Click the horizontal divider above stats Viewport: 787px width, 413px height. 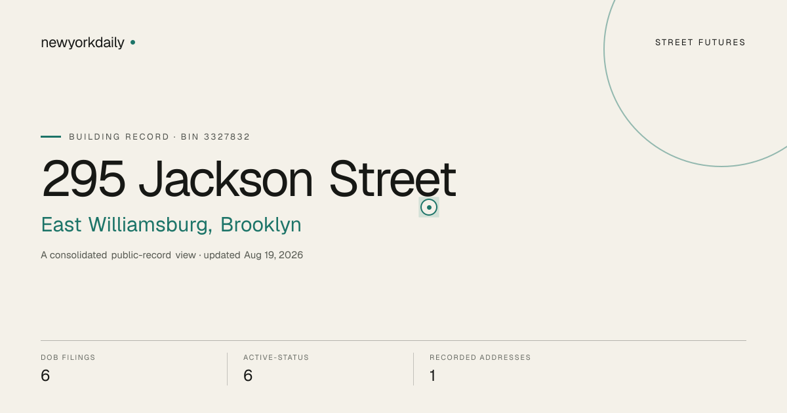[x=393, y=340]
